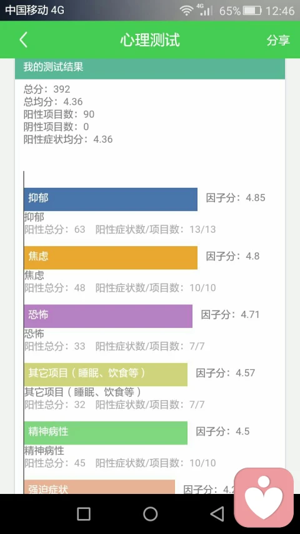Select the blue 抑郁 bar
Viewport: 300px width, 534px height.
point(111,199)
